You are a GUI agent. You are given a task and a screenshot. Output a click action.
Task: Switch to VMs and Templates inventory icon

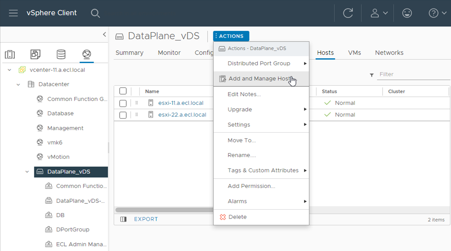[x=35, y=54]
